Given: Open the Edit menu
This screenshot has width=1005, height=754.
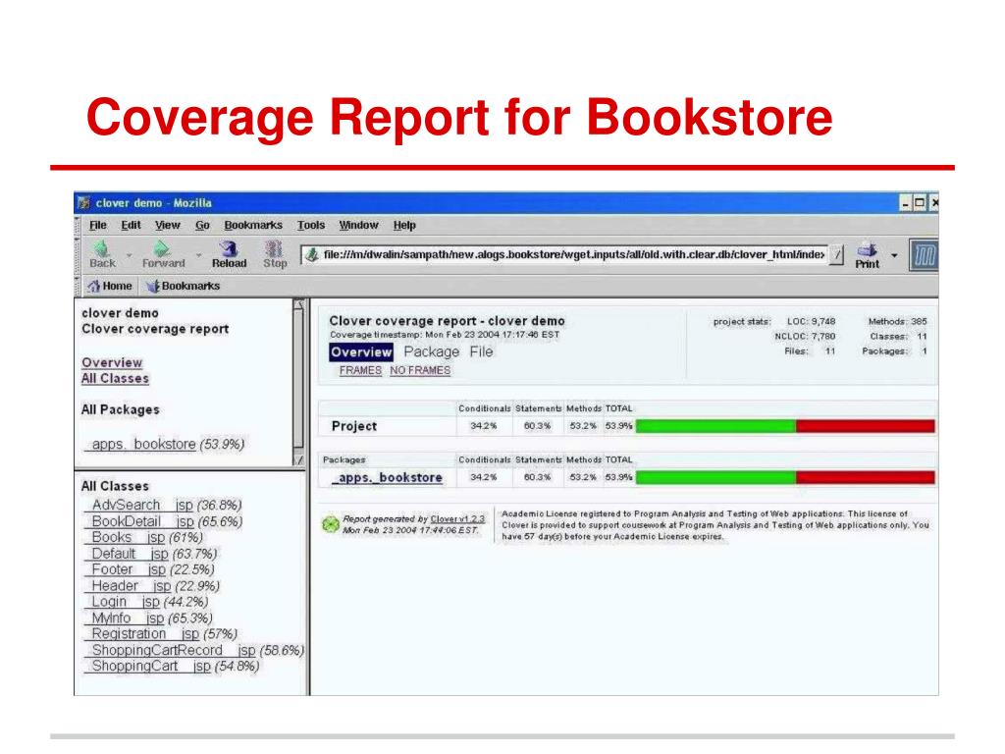Looking at the screenshot, I should point(131,225).
